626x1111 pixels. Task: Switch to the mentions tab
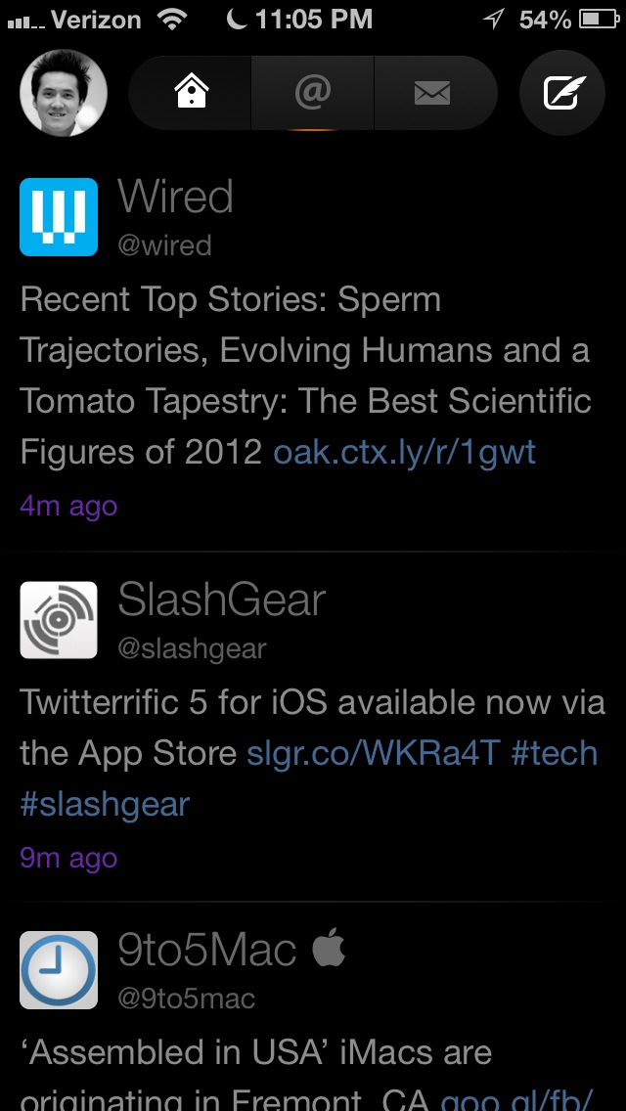(x=313, y=93)
